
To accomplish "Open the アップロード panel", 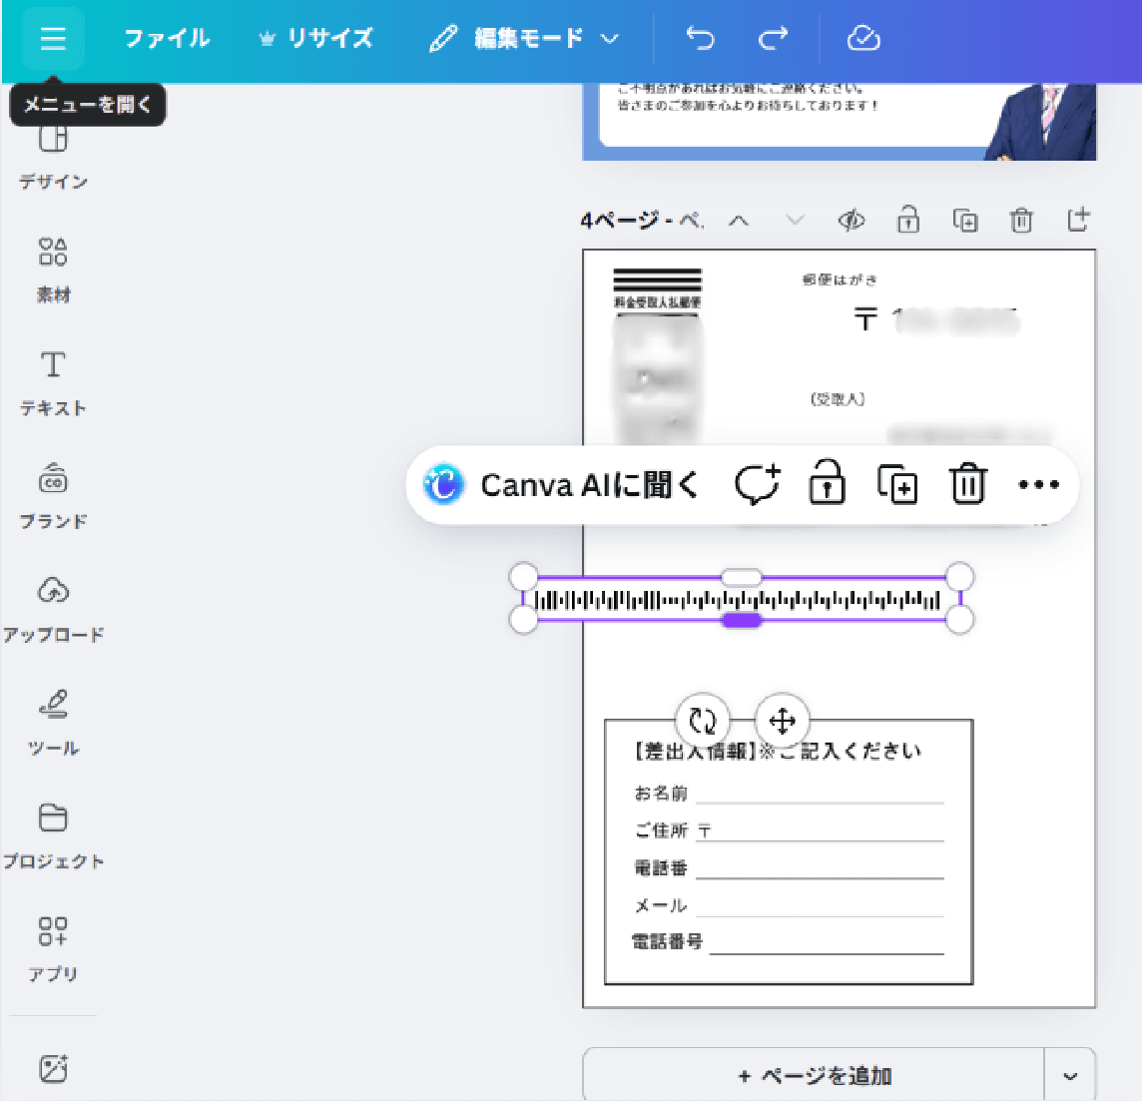I will (53, 607).
